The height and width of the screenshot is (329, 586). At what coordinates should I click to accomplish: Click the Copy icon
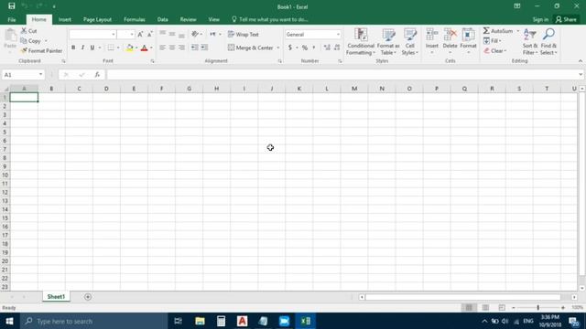tap(24, 40)
